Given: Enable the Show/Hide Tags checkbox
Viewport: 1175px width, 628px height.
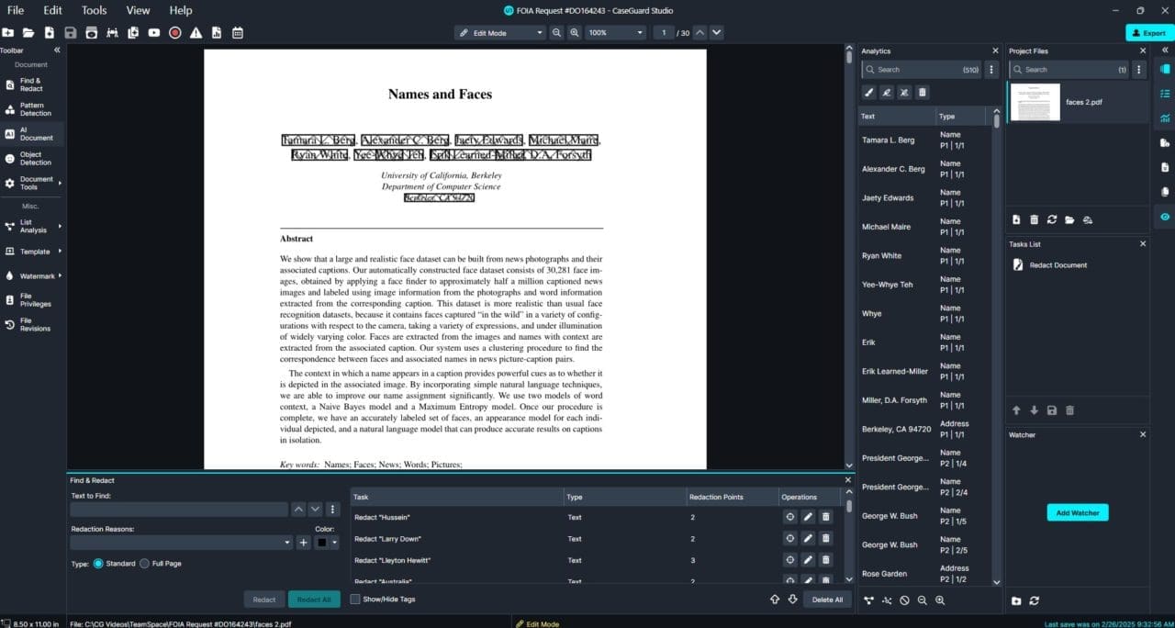Looking at the screenshot, I should 354,599.
